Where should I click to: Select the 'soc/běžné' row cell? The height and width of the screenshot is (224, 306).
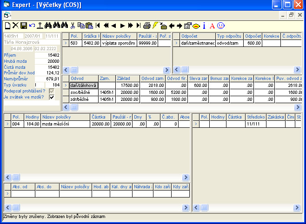point(83,92)
